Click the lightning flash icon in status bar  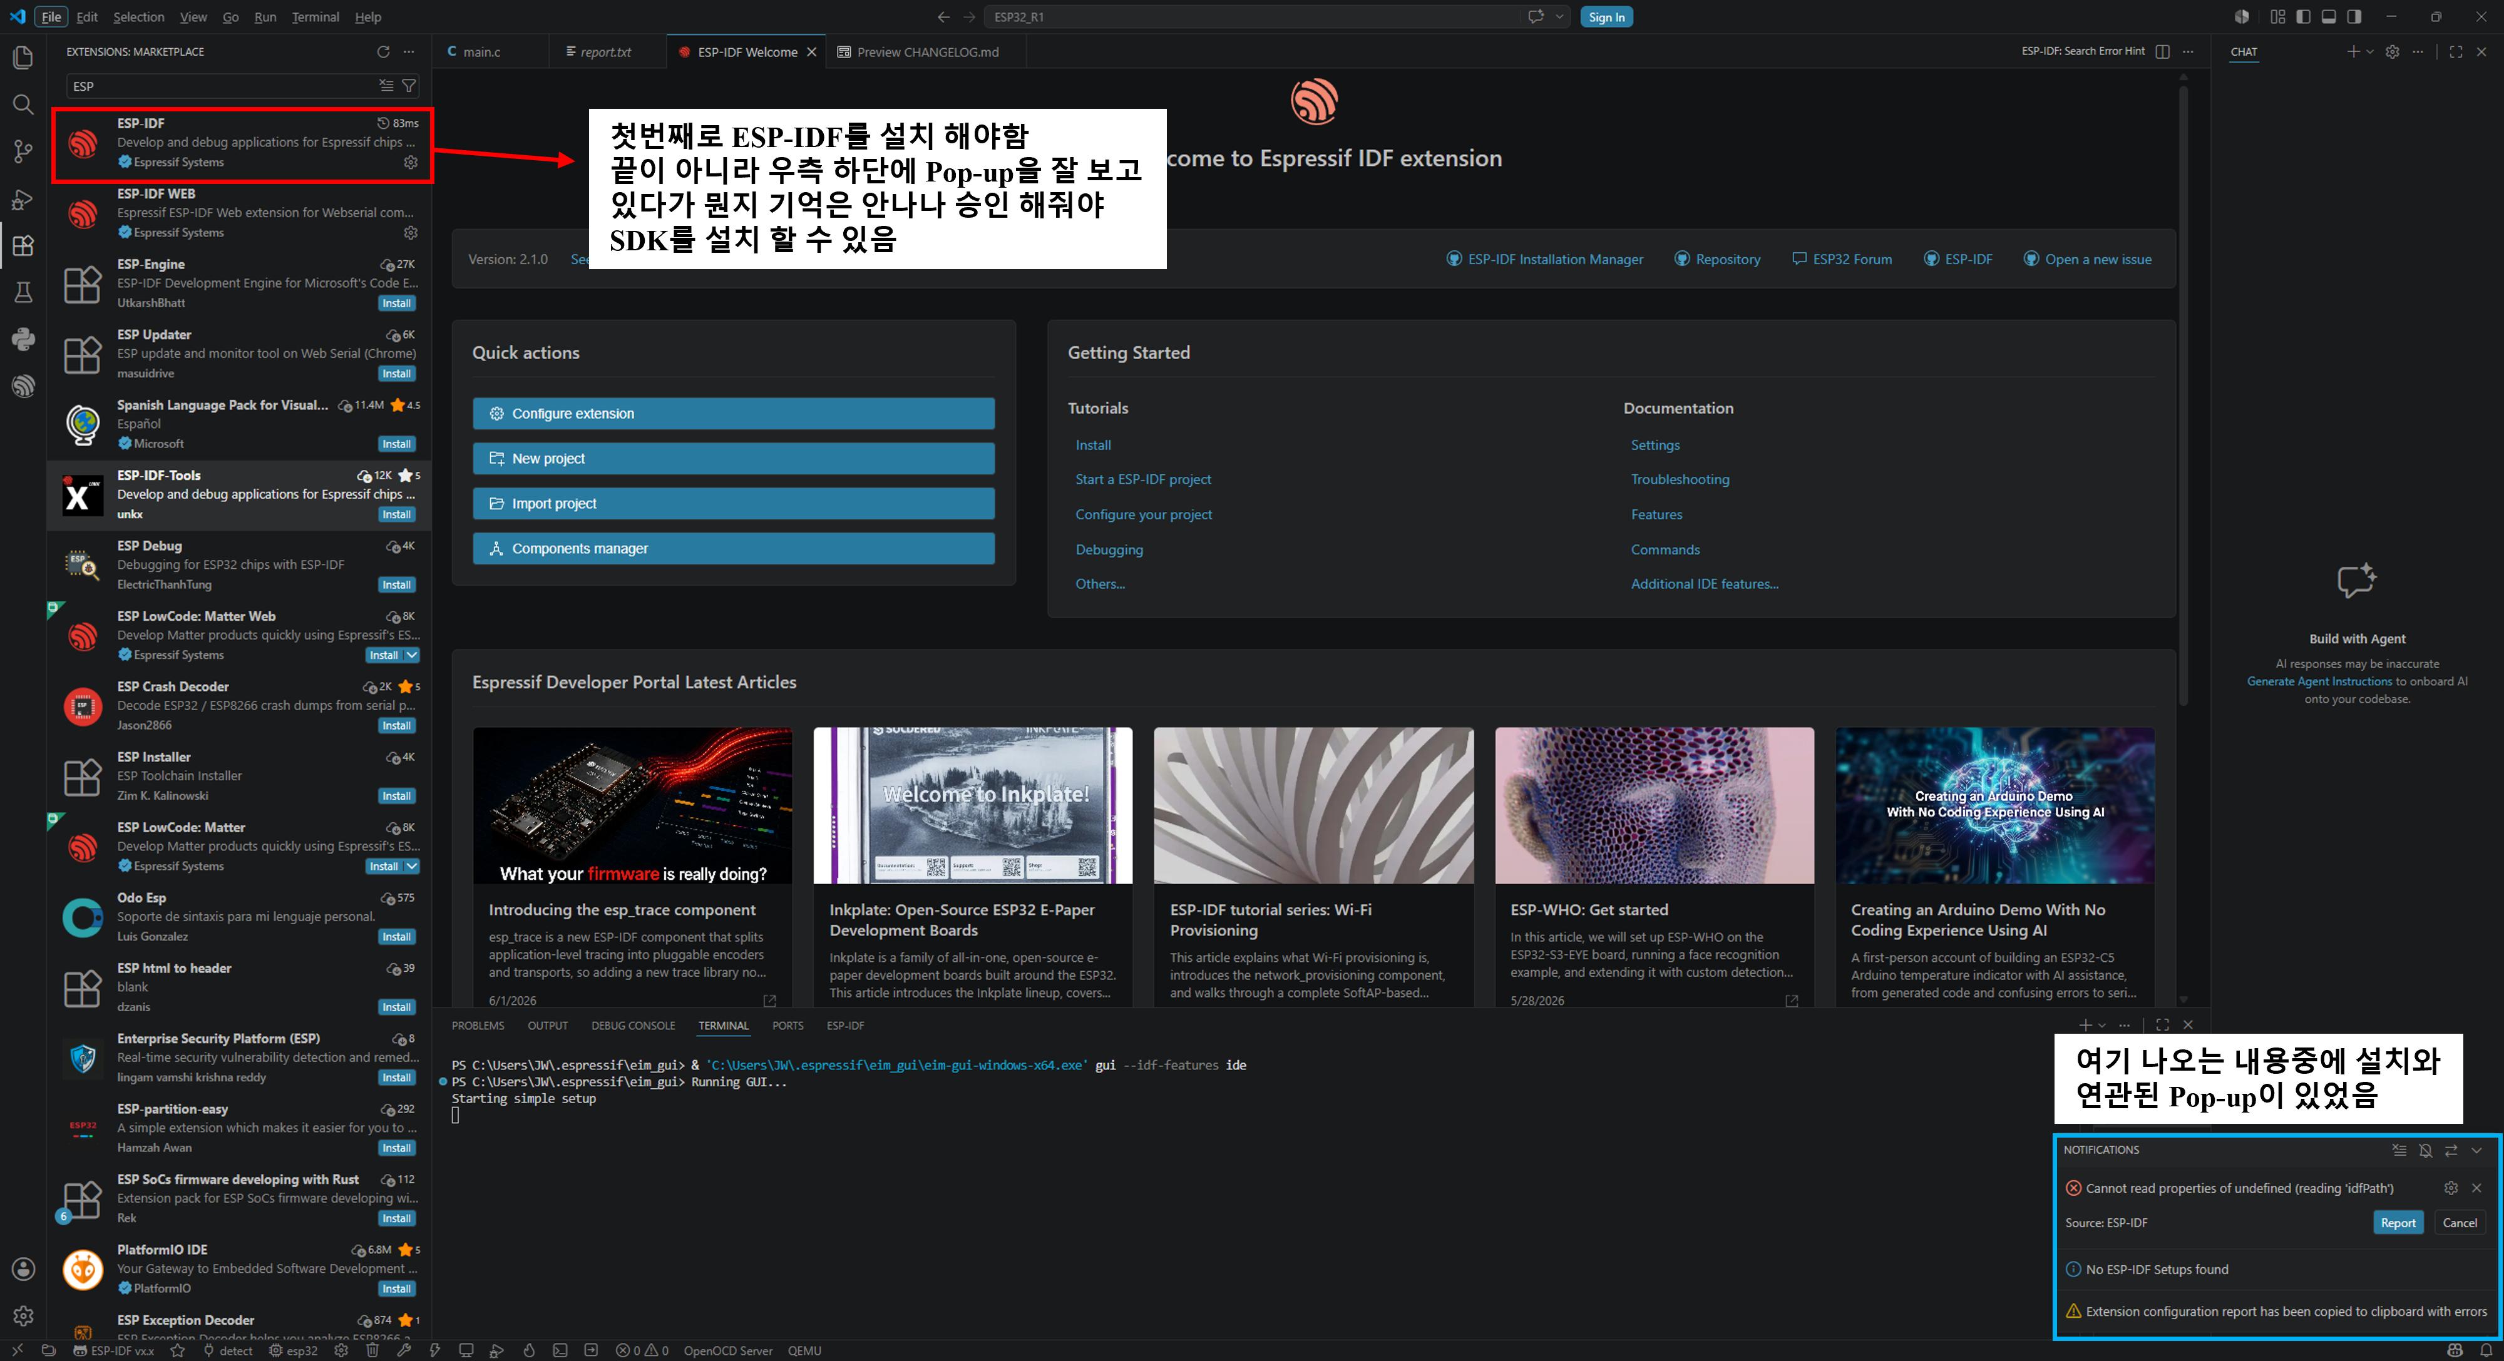click(x=434, y=1350)
